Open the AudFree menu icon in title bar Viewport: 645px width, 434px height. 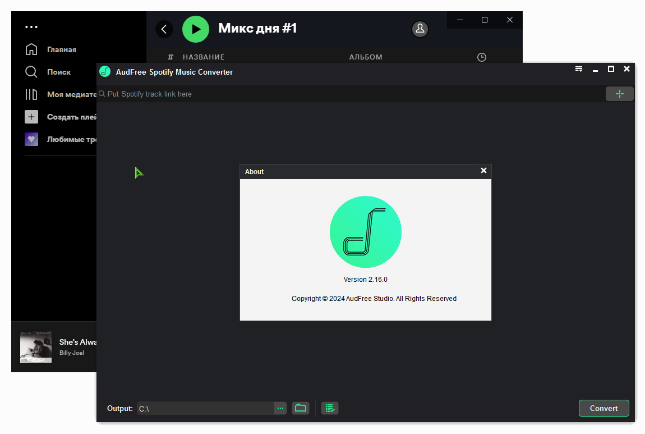[579, 69]
